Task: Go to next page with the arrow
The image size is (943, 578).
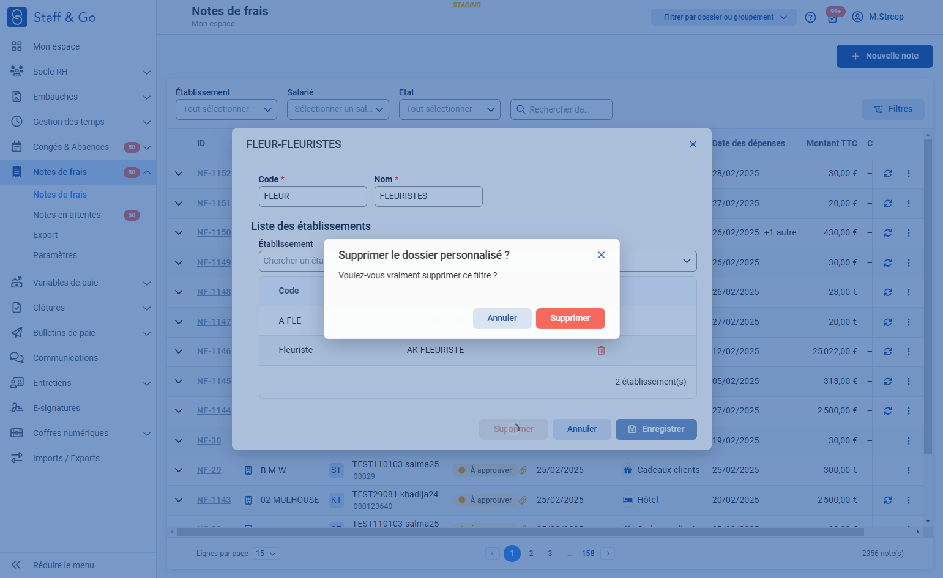Action: [608, 554]
